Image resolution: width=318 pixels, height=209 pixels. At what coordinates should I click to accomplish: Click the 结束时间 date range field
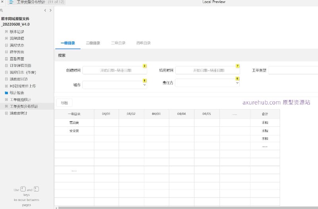pos(207,70)
